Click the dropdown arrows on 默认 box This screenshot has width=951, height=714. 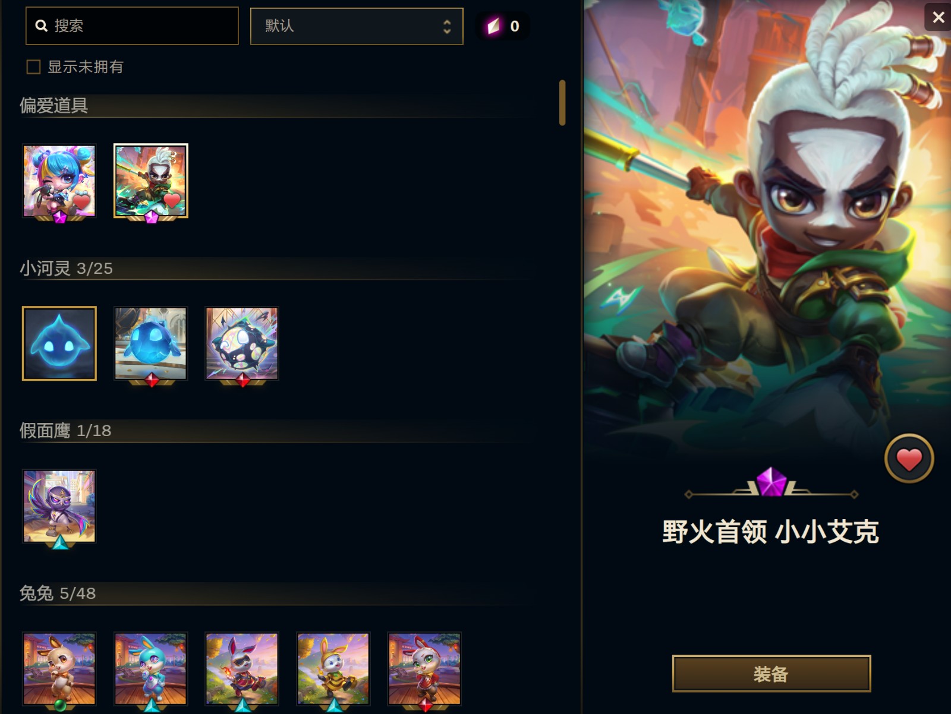[447, 26]
